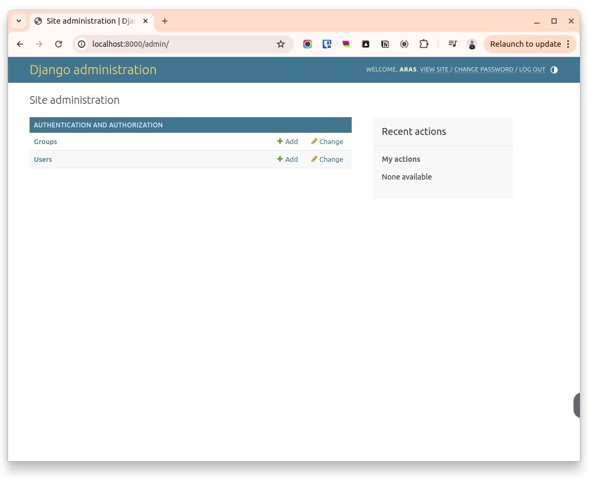Add a new group via Add link
Viewport: 589px width, 479px height.
click(x=287, y=142)
